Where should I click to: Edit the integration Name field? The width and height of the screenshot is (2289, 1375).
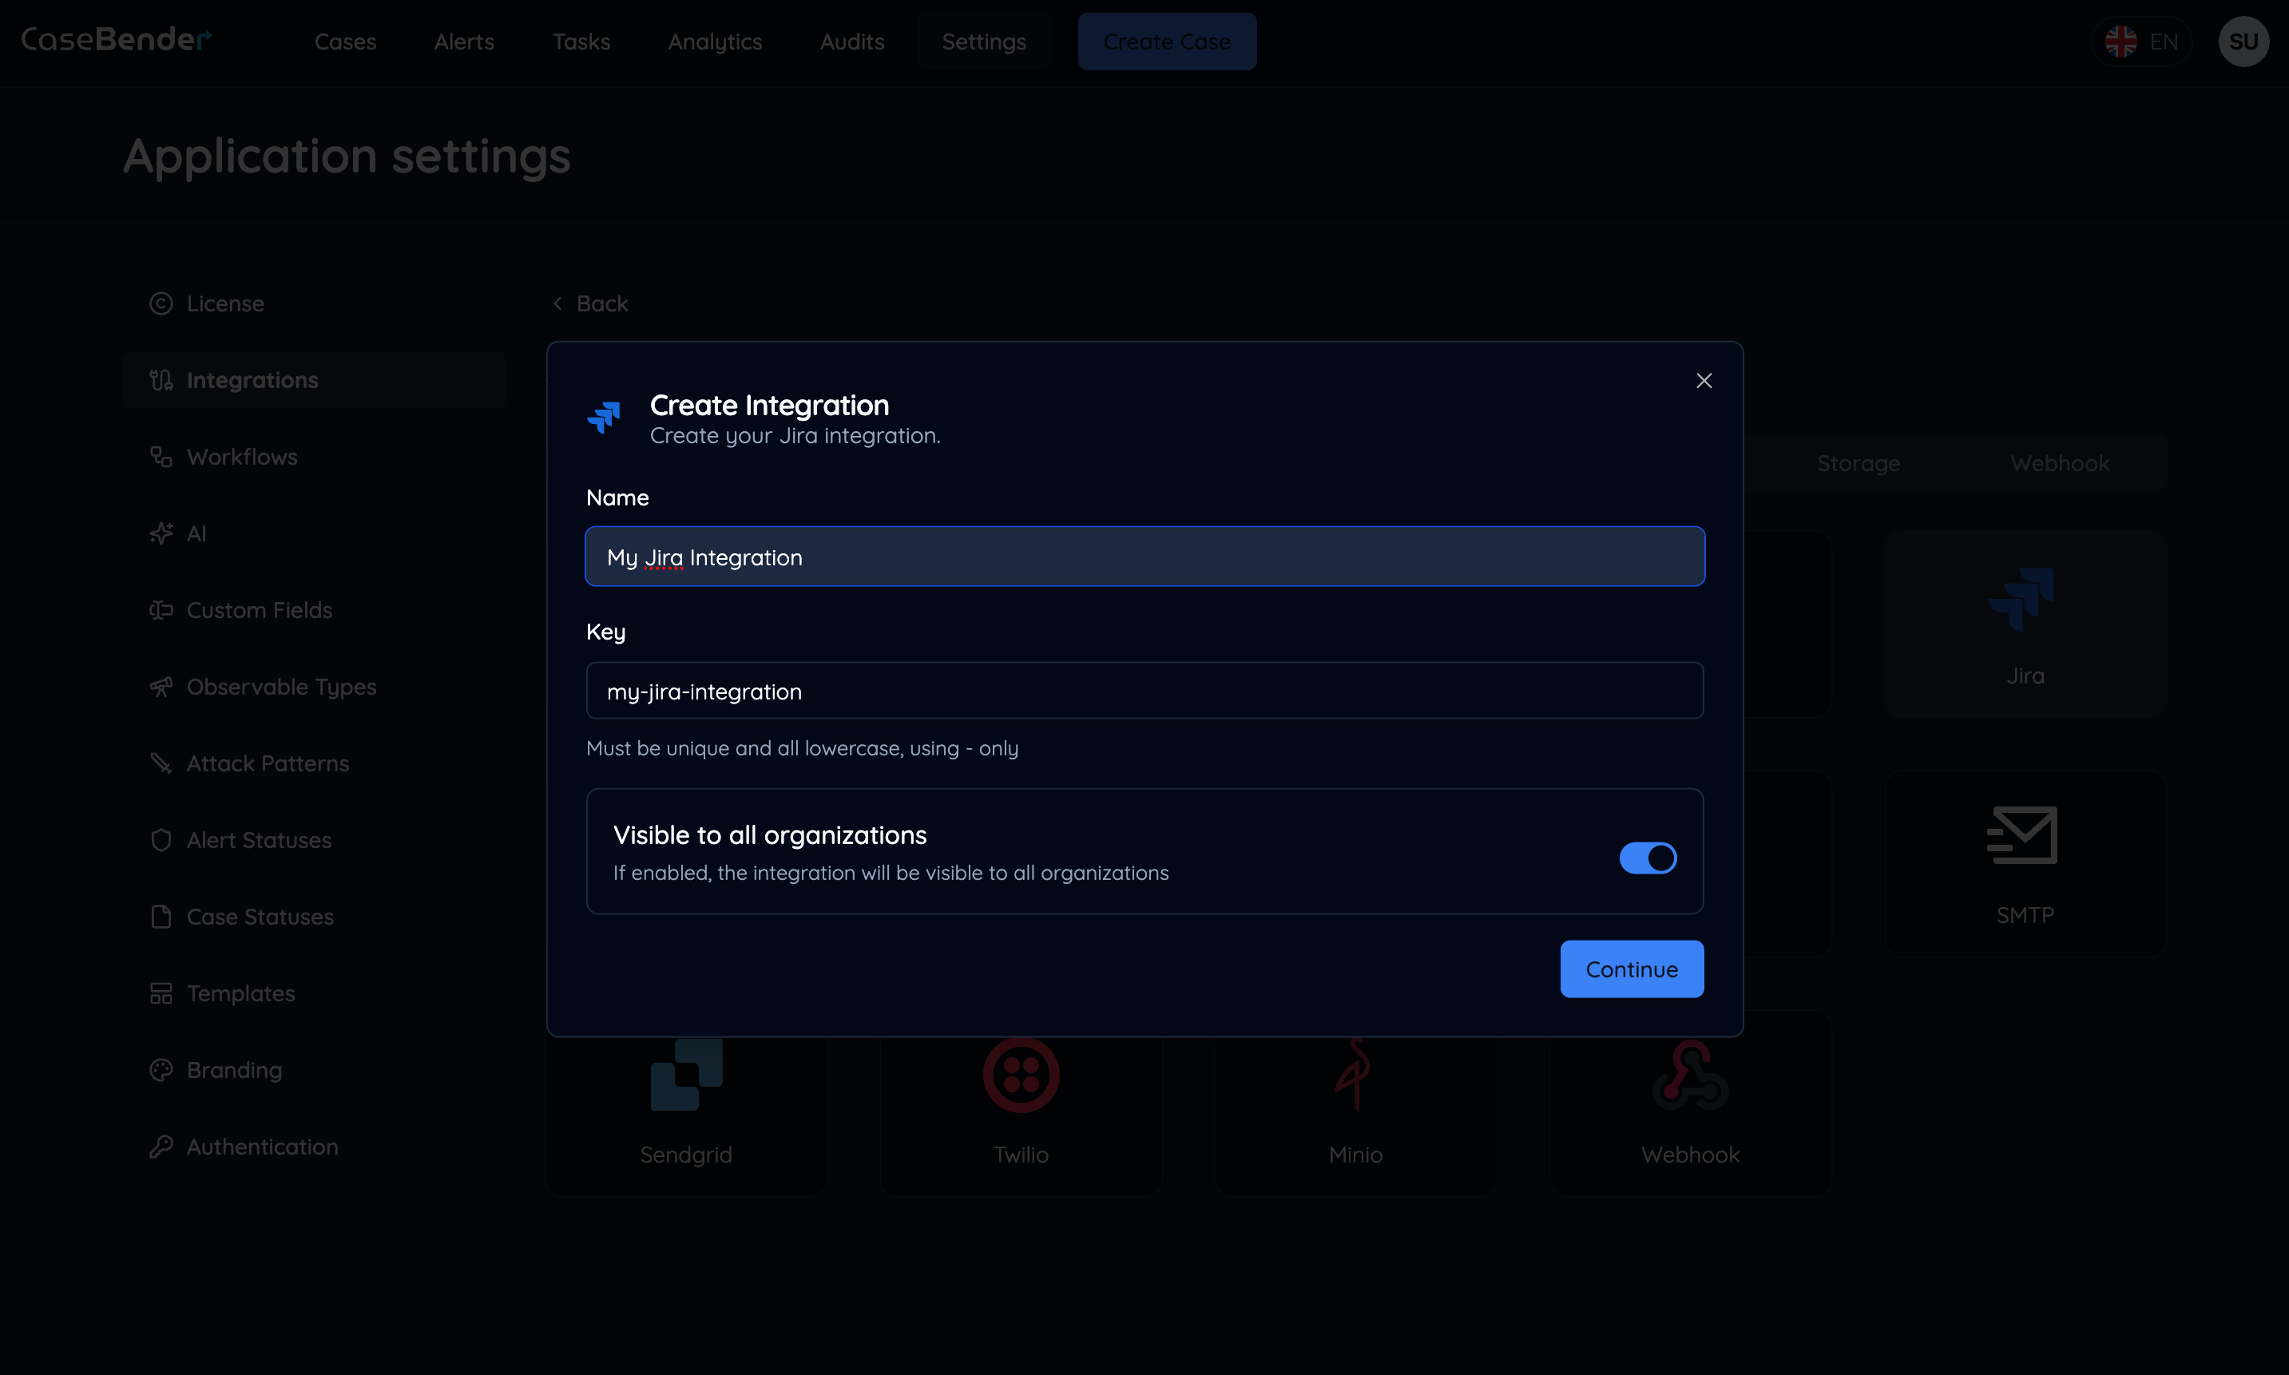1144,556
